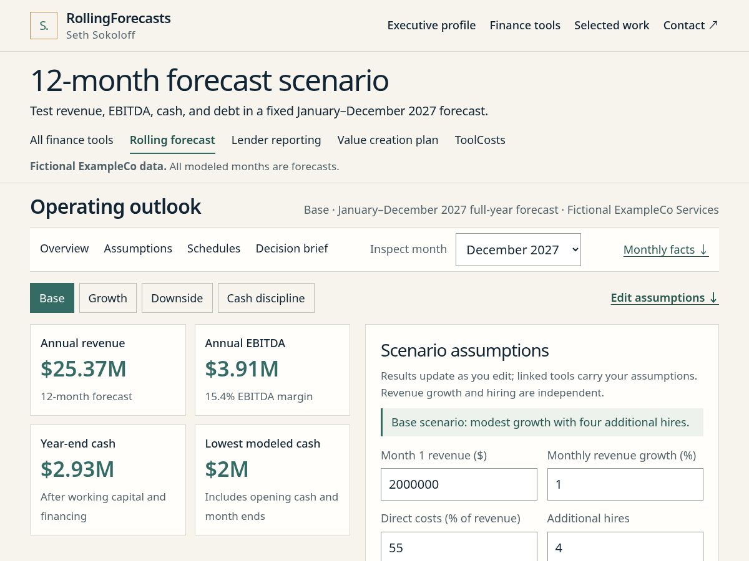
Task: Focus the Month 1 revenue field
Action: 459,484
